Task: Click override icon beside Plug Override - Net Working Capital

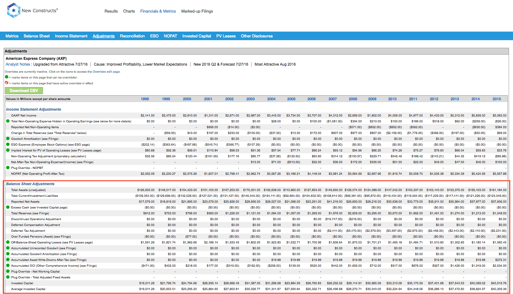Action: coord(8,271)
